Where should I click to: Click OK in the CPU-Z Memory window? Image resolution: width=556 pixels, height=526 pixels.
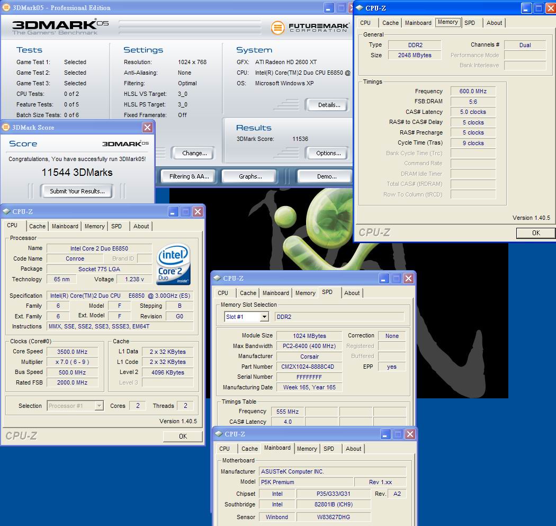coord(535,233)
